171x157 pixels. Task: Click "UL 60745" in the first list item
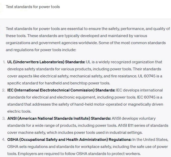[151, 76]
